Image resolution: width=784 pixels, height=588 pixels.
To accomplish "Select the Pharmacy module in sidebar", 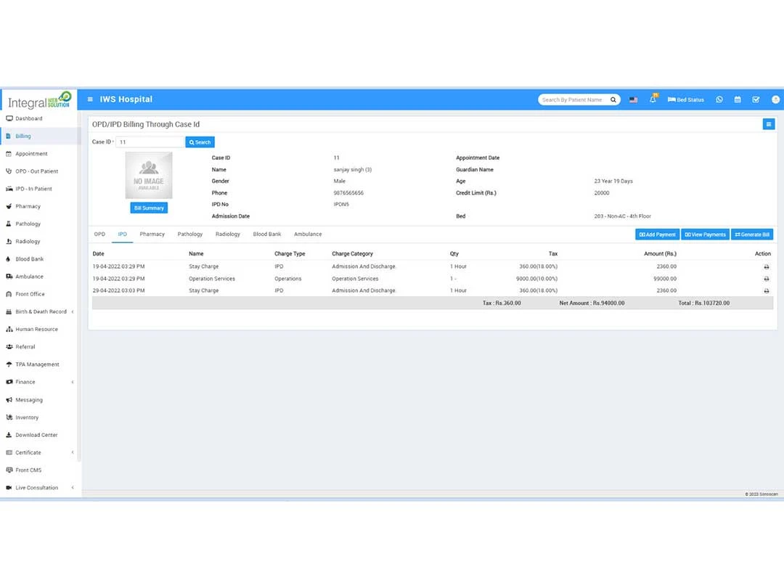I will (28, 206).
